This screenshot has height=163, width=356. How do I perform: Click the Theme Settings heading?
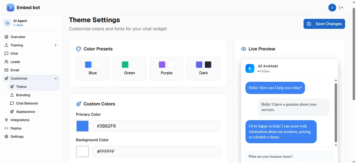coord(94,20)
